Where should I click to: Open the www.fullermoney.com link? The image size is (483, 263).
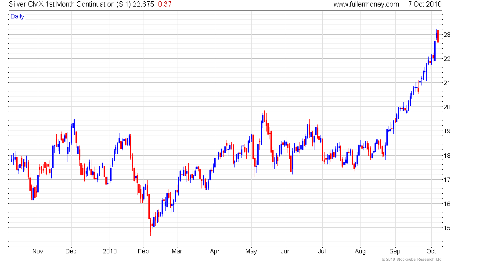(366, 4)
